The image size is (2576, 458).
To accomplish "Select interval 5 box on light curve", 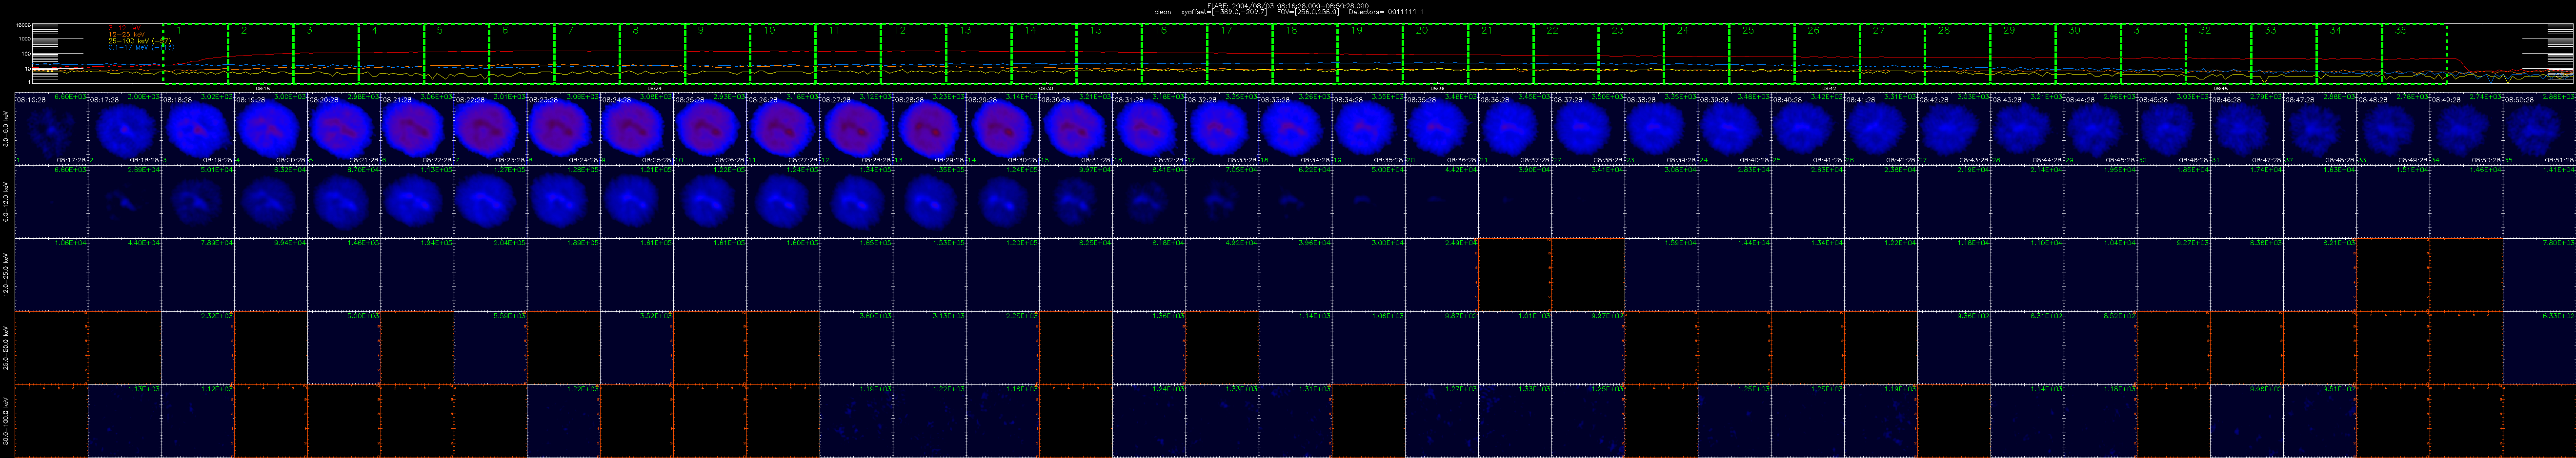I will (x=457, y=54).
